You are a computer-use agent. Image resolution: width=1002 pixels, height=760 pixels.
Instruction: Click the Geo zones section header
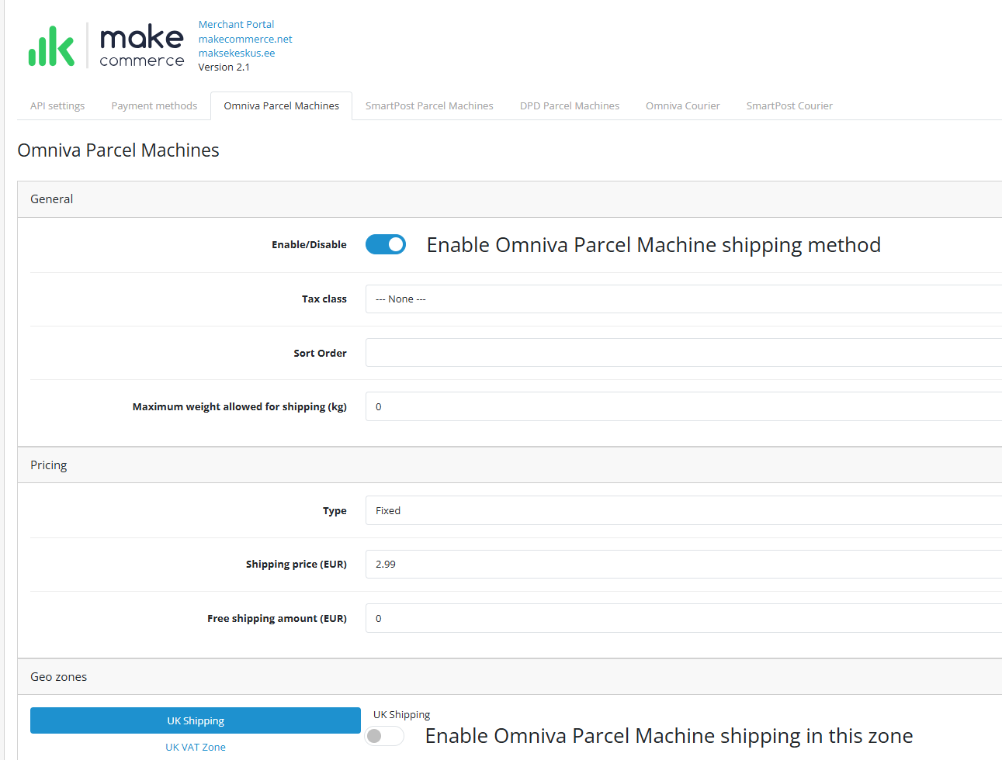pyautogui.click(x=509, y=677)
